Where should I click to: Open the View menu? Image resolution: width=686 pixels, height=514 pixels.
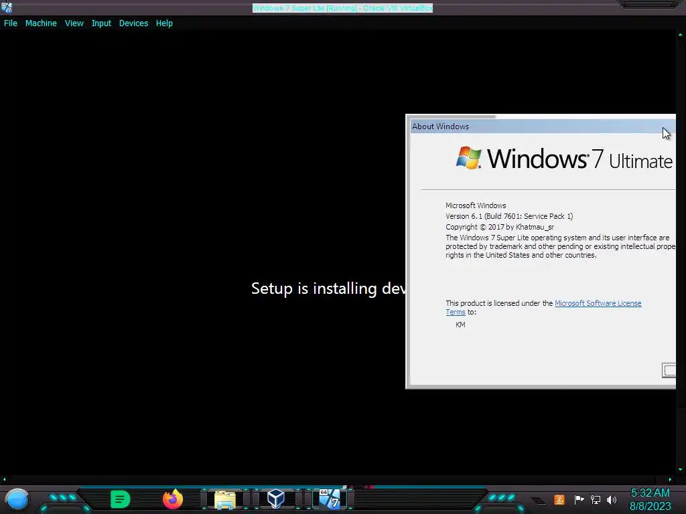coord(74,23)
